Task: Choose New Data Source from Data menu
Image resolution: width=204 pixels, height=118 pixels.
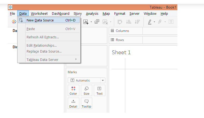Action: coord(49,20)
